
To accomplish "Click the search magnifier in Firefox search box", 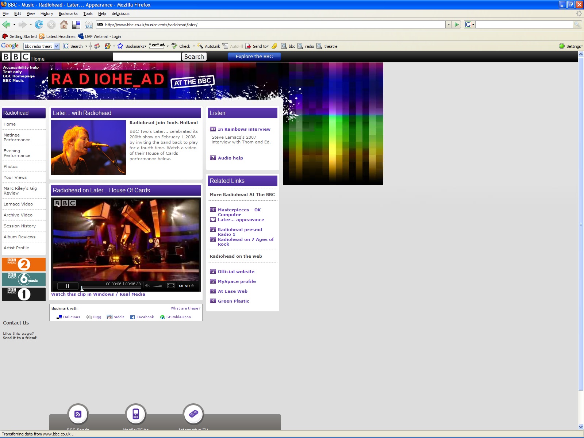I will pyautogui.click(x=577, y=24).
